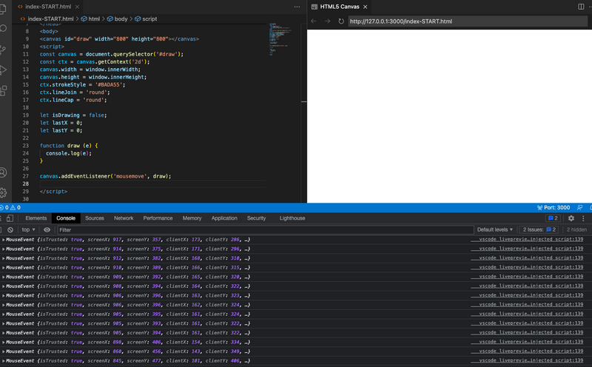Reload the HTML5 Canvas preview page
This screenshot has height=367, width=592.
tap(341, 21)
